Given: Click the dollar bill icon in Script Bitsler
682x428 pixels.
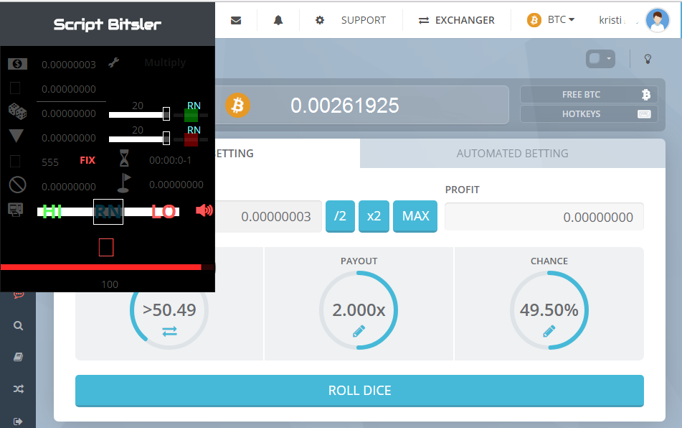Looking at the screenshot, I should 17,64.
